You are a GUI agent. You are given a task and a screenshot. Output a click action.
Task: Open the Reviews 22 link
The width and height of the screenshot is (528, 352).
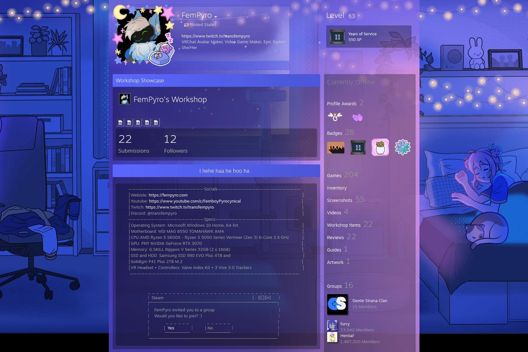[x=341, y=237]
